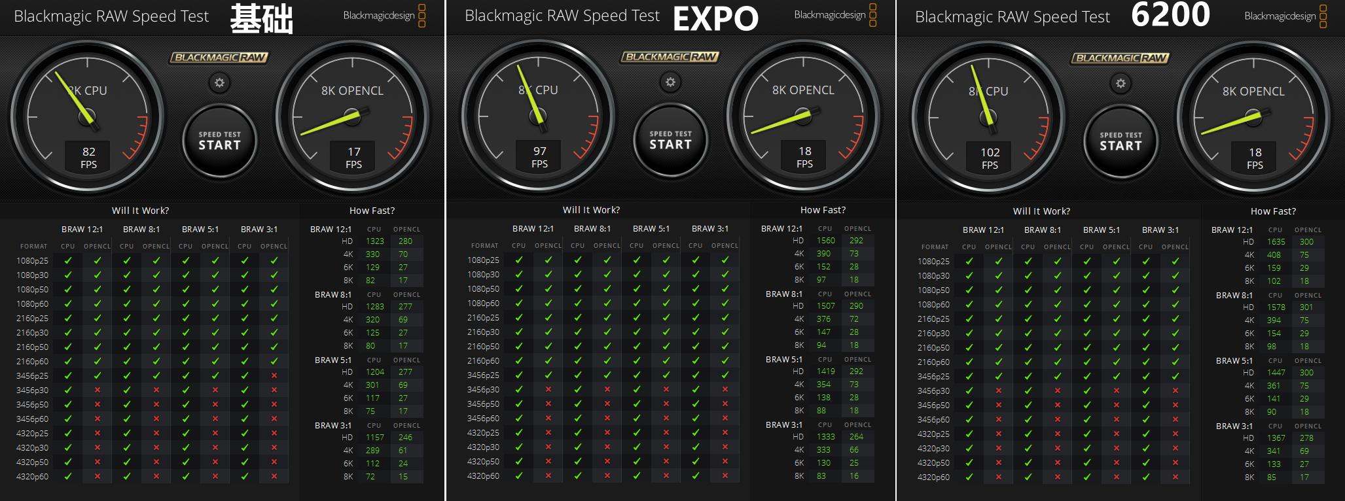Click the 'Blackmagic RAW Speed Test' title in EXPO window

pos(562,16)
